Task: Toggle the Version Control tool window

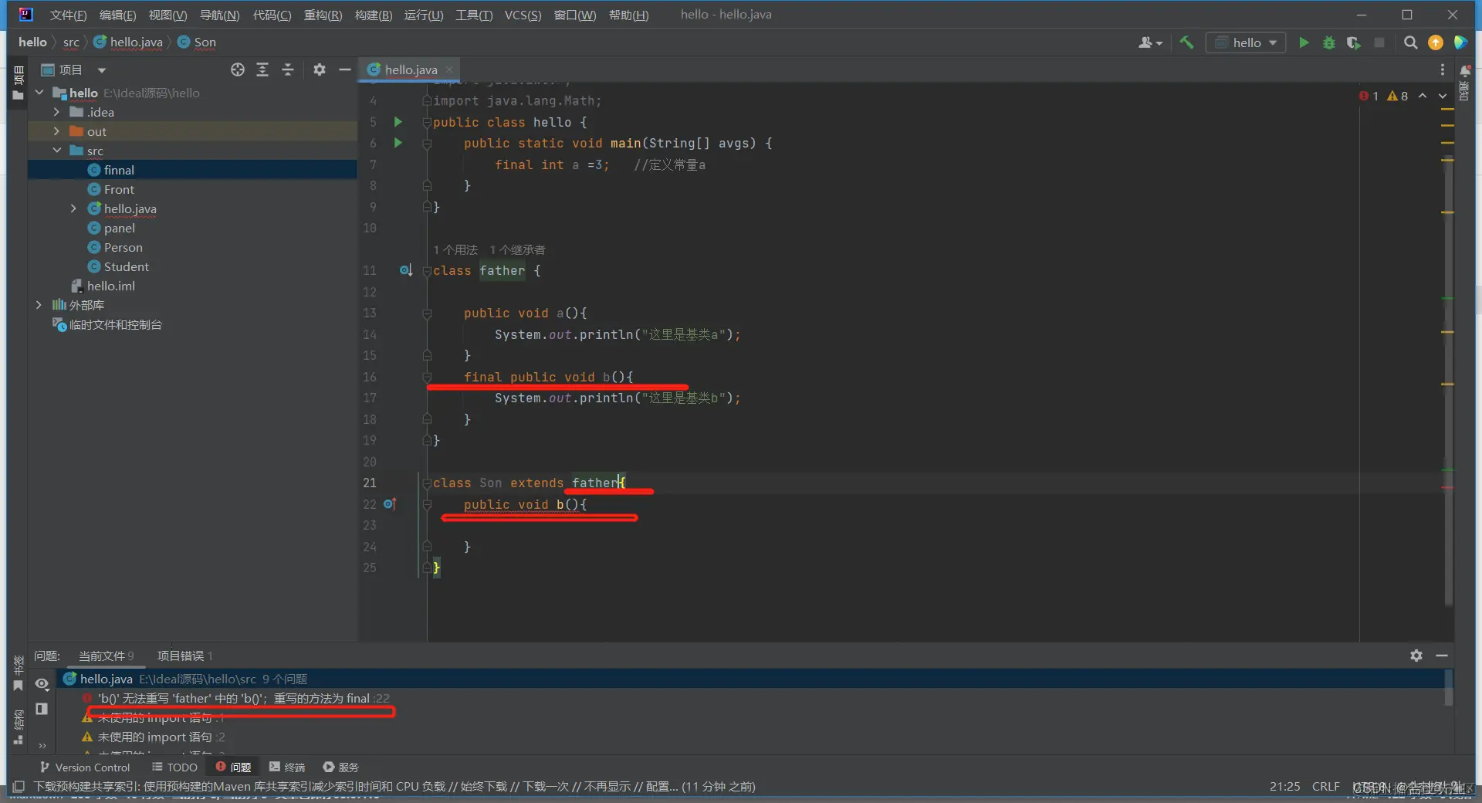Action: (x=85, y=767)
